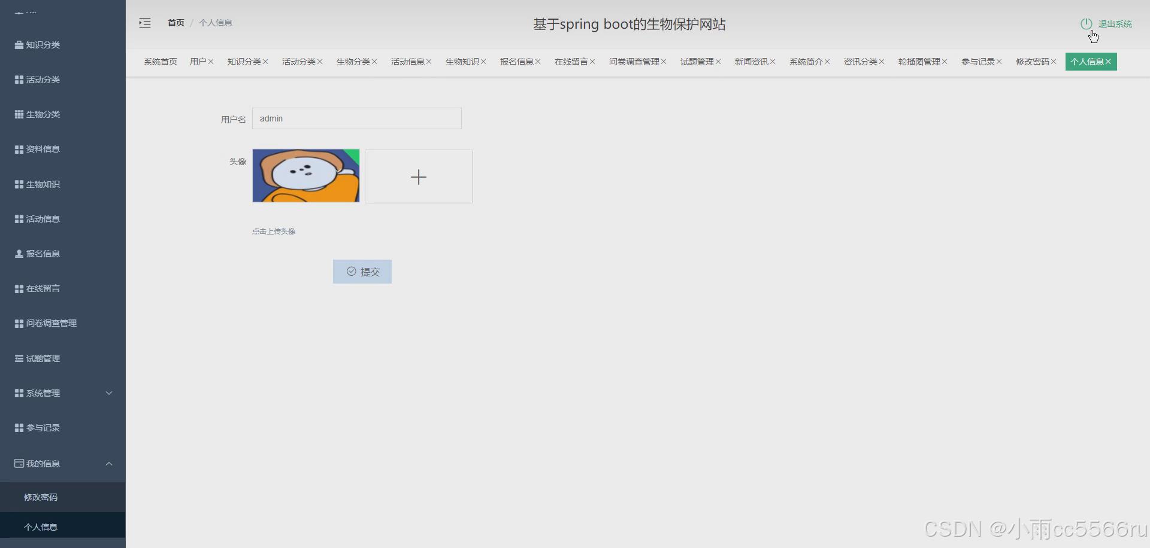Screen dimensions: 1150x548
Task: Collapse the 我的信息 sidebar section
Action: click(62, 463)
